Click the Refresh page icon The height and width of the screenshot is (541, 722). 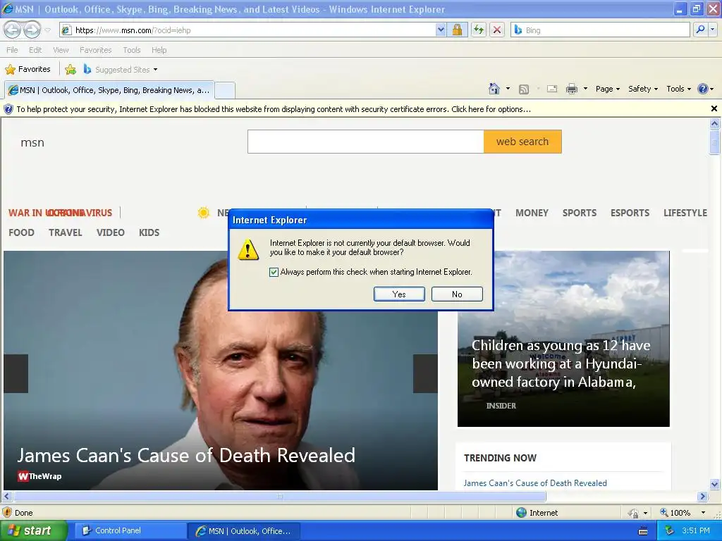pyautogui.click(x=479, y=30)
